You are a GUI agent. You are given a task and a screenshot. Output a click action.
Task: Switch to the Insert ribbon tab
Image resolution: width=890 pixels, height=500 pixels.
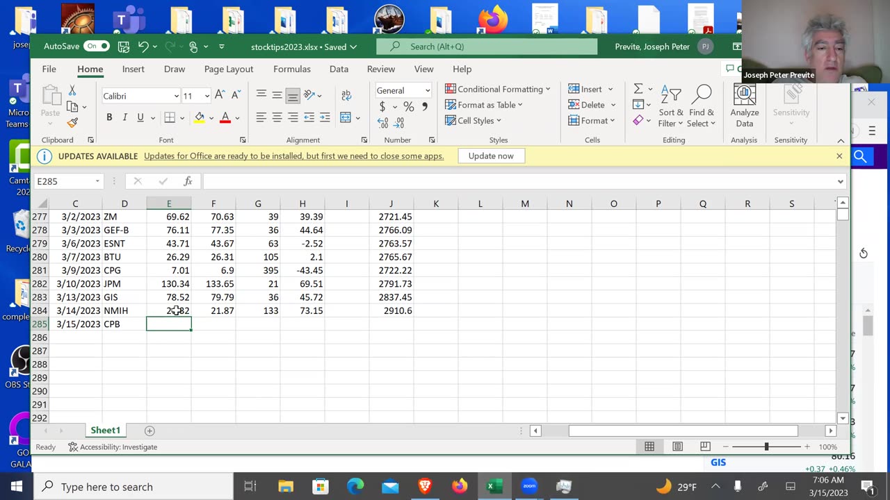tap(133, 69)
